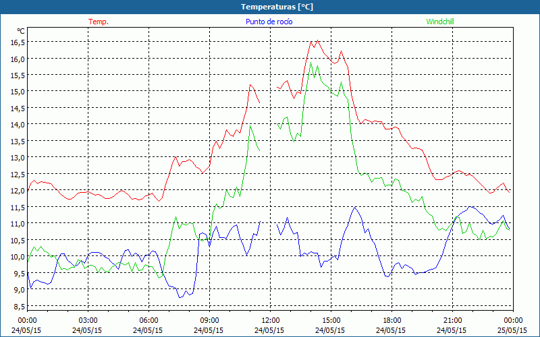This screenshot has width=540, height=337.
Task: Click the 14,0 y-axis value
Action: point(18,125)
